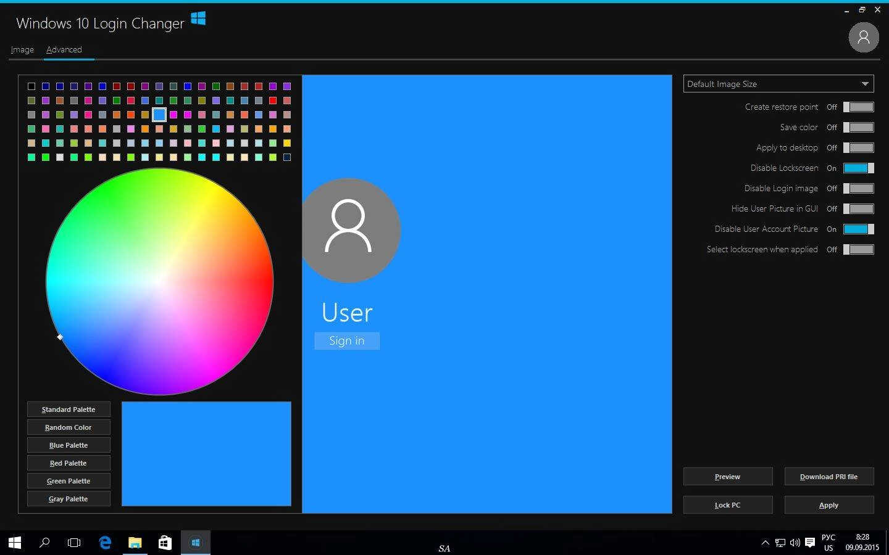Choose the pure bright red palette swatch
Screen dimensions: 889x555
[273, 101]
